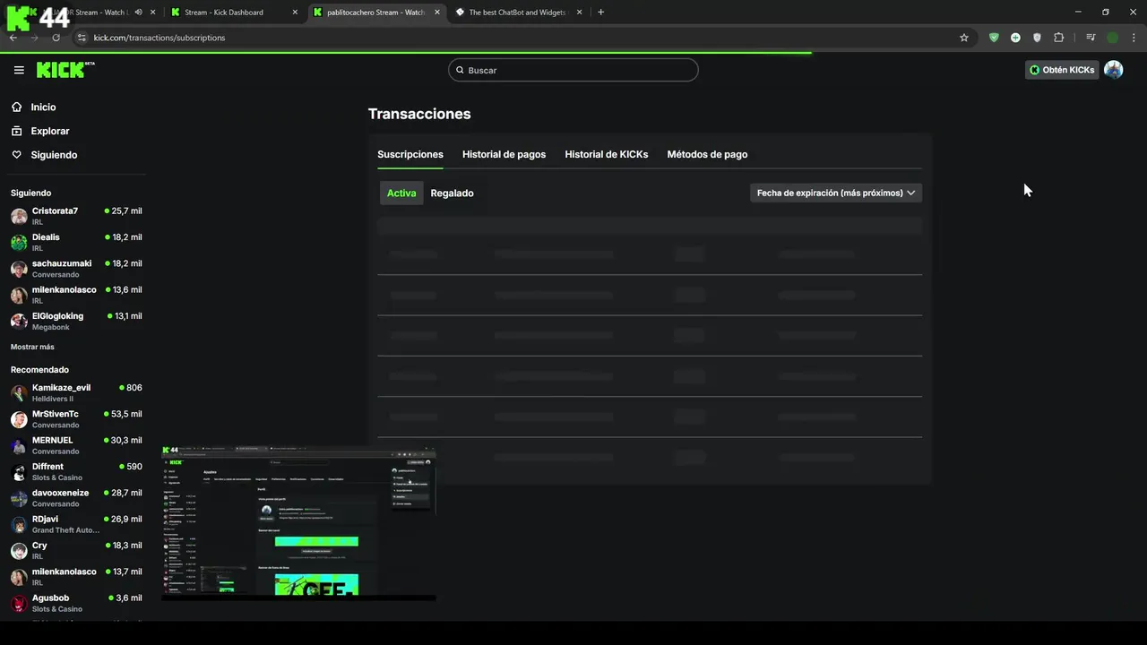This screenshot has width=1147, height=645.
Task: Click the green Chrome profile circle
Action: [x=1112, y=38]
